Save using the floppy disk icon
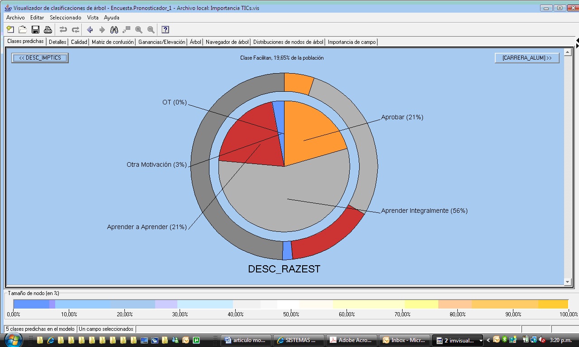This screenshot has width=579, height=347. 35,30
